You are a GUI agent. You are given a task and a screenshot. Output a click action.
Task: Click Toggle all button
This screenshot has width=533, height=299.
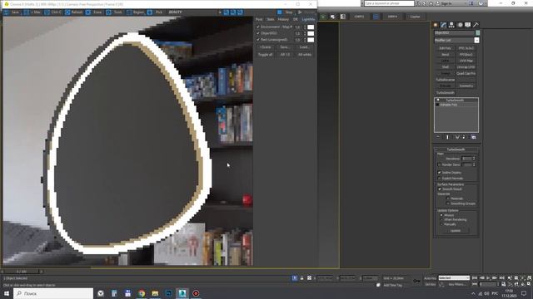(x=265, y=55)
